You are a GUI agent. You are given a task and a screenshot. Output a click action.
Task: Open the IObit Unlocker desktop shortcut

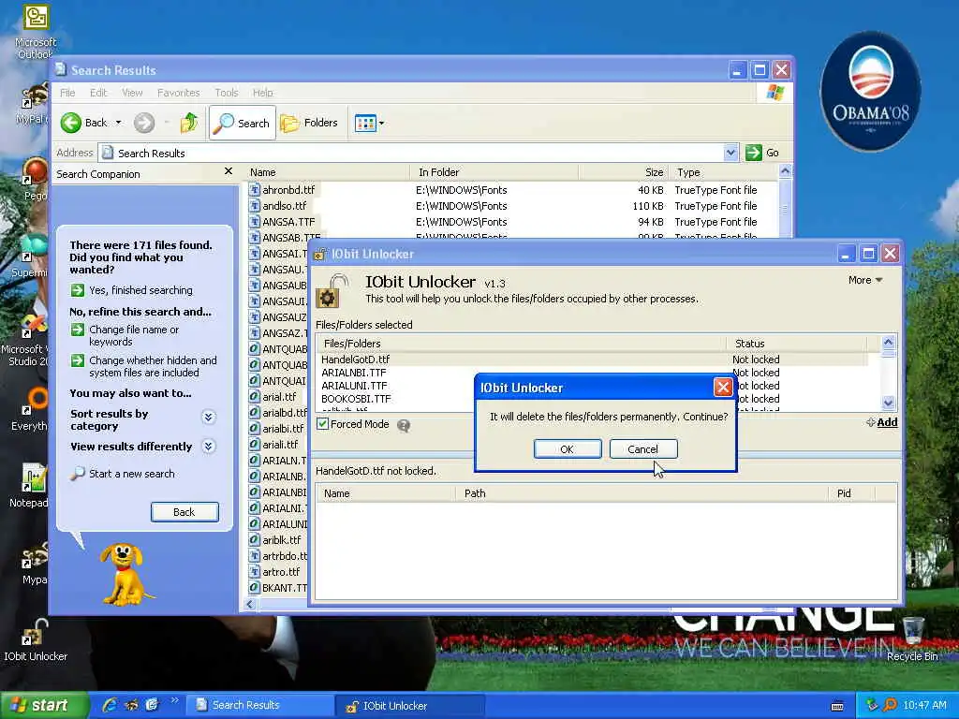[x=35, y=639]
